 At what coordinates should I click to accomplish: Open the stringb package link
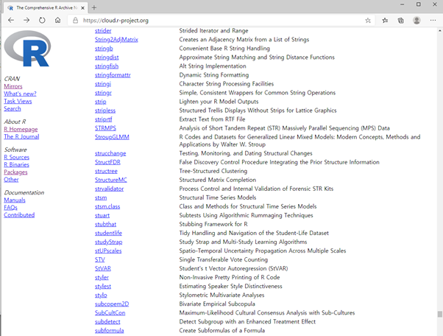(x=104, y=49)
